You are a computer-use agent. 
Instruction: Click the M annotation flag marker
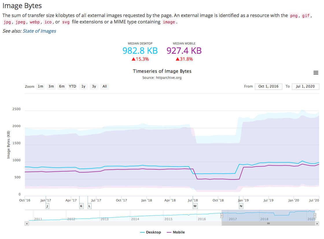[x=195, y=206]
